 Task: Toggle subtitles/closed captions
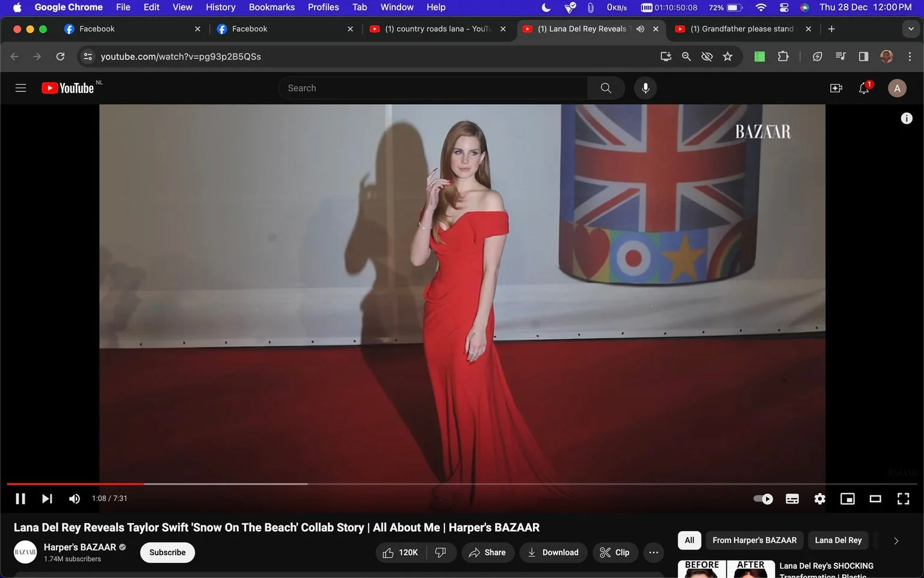pyautogui.click(x=792, y=499)
